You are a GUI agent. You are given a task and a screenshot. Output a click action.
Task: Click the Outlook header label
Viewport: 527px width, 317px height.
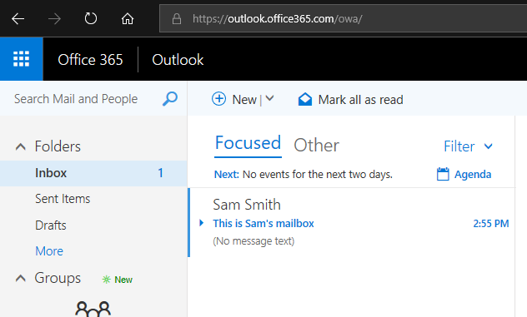tap(178, 60)
